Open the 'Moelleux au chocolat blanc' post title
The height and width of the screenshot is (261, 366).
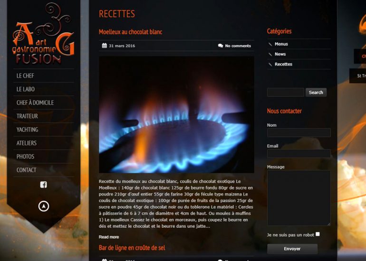click(x=131, y=32)
